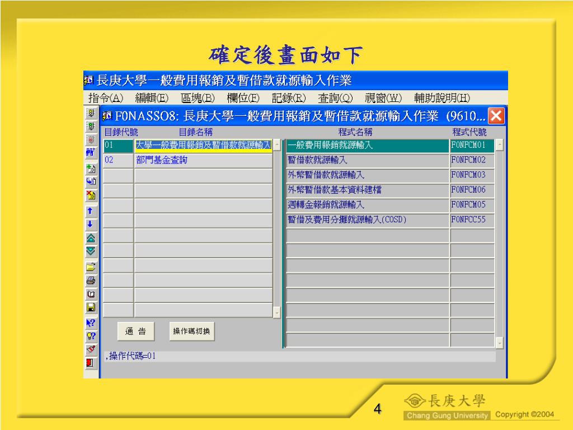This screenshot has height=430, width=573.
Task: Click the 操作碼切換 button
Action: [x=191, y=331]
